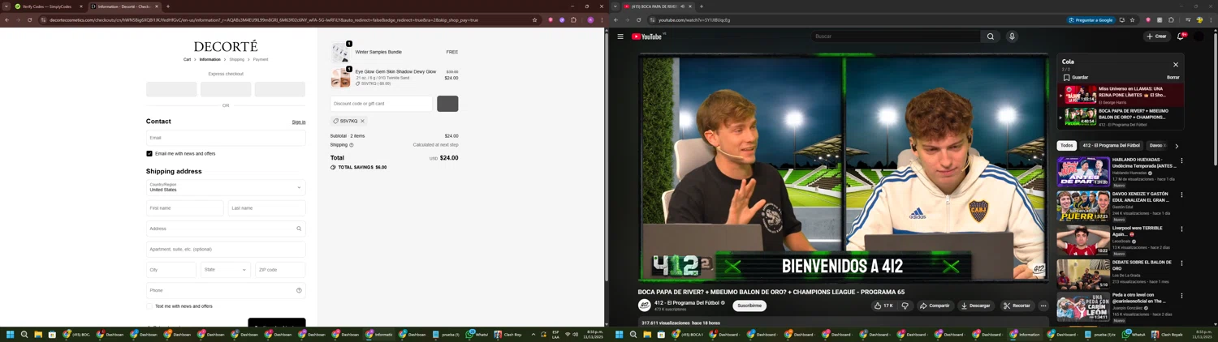Click the Crear button on YouTube
Screen dimensions: 1218x342
(x=1156, y=36)
